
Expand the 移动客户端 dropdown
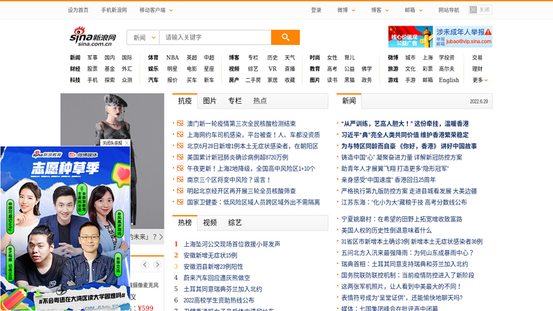tap(156, 10)
